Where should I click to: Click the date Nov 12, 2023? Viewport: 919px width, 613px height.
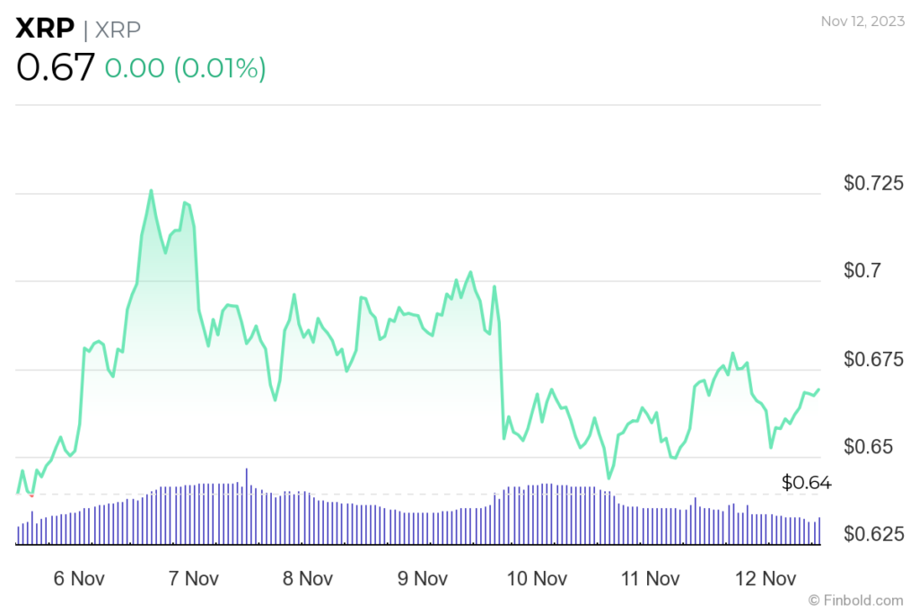[x=862, y=22]
